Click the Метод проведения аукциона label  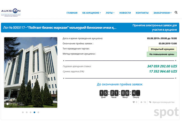coord(79,54)
